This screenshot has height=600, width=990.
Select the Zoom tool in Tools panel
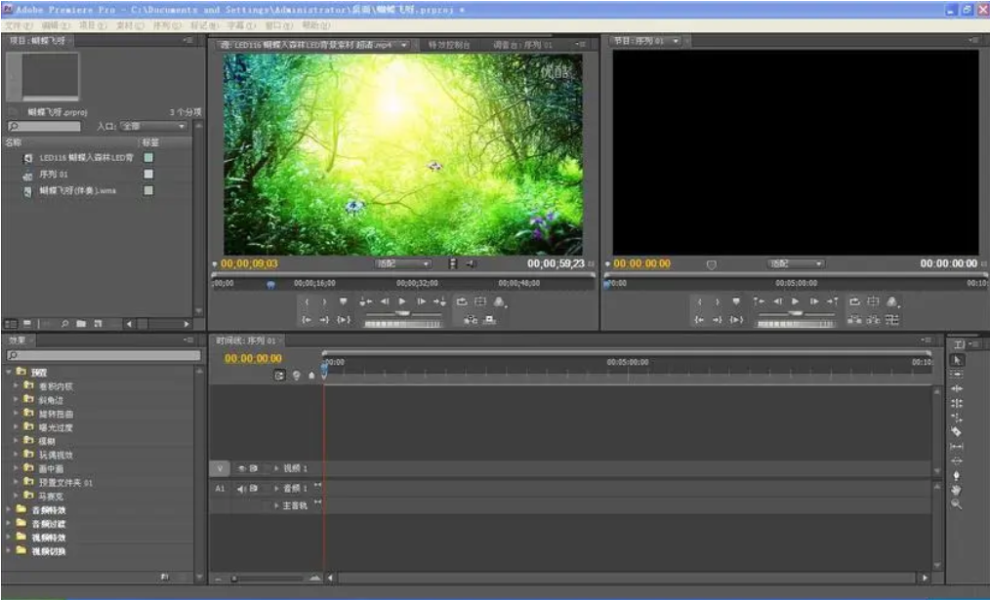(957, 504)
